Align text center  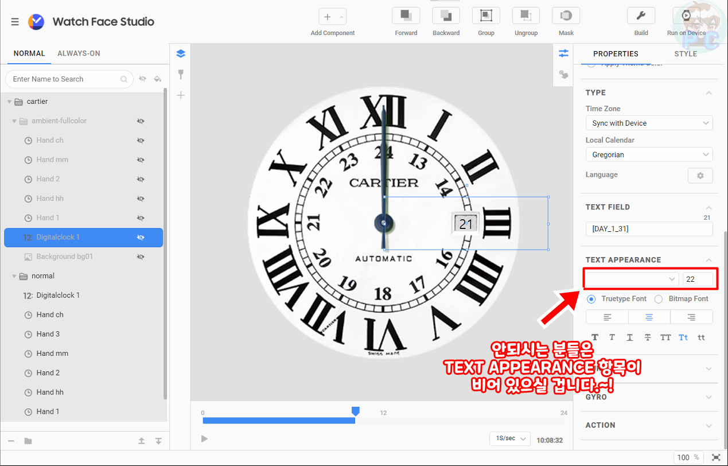[649, 317]
